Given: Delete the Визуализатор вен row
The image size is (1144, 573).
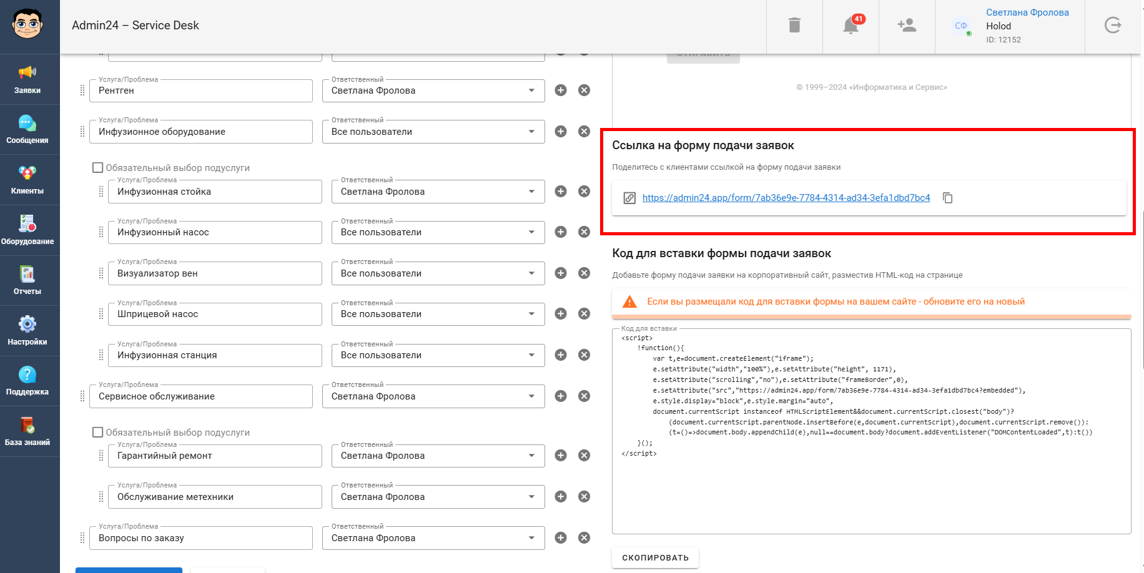Looking at the screenshot, I should (x=584, y=273).
